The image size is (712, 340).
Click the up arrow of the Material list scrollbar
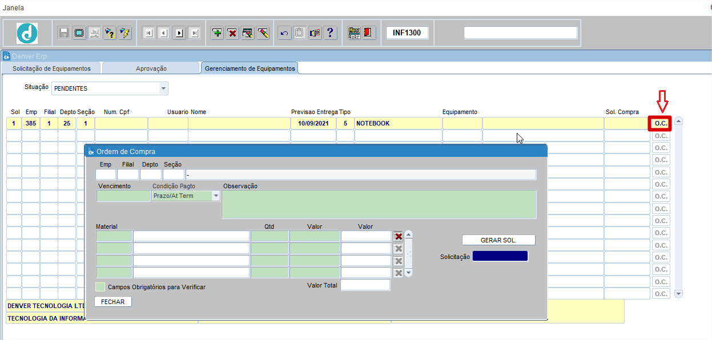(x=408, y=234)
